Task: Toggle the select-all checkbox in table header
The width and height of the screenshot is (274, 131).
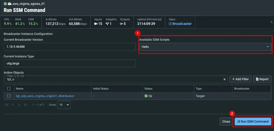Action: (9, 88)
